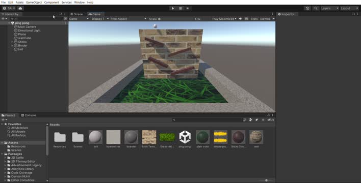Click the global search magnifier icon
Image resolution: width=361 pixels, height=183 pixels.
pos(316,8)
